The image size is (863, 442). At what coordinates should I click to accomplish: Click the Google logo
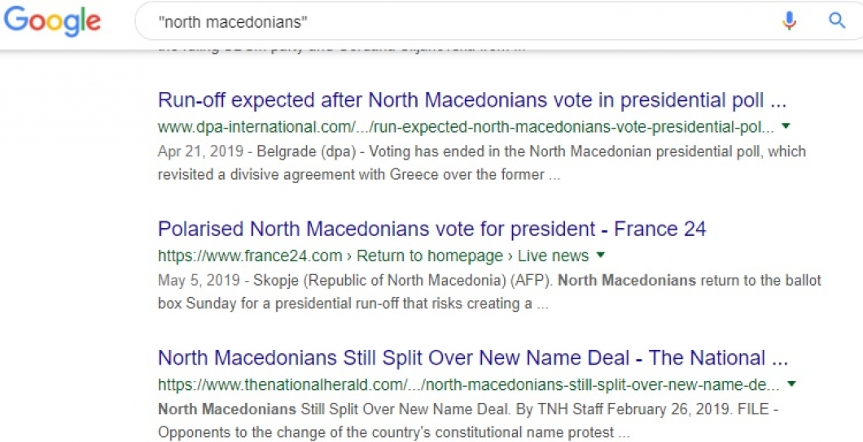[x=52, y=21]
